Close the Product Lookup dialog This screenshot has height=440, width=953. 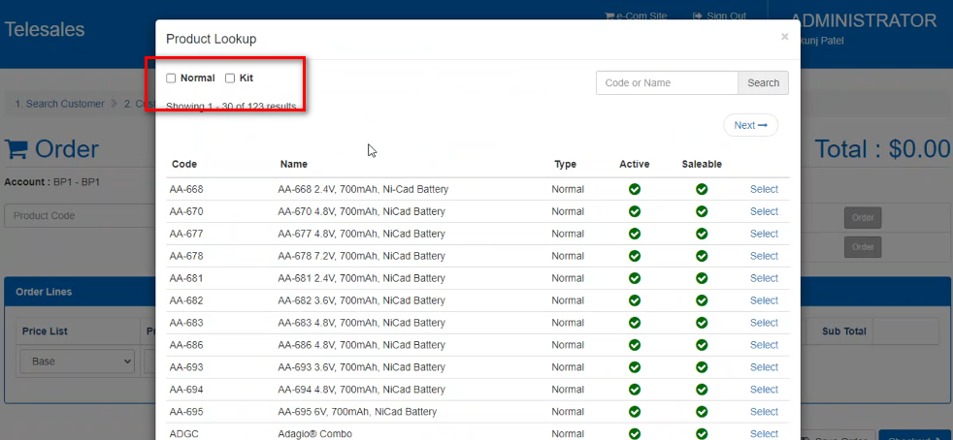click(x=785, y=37)
